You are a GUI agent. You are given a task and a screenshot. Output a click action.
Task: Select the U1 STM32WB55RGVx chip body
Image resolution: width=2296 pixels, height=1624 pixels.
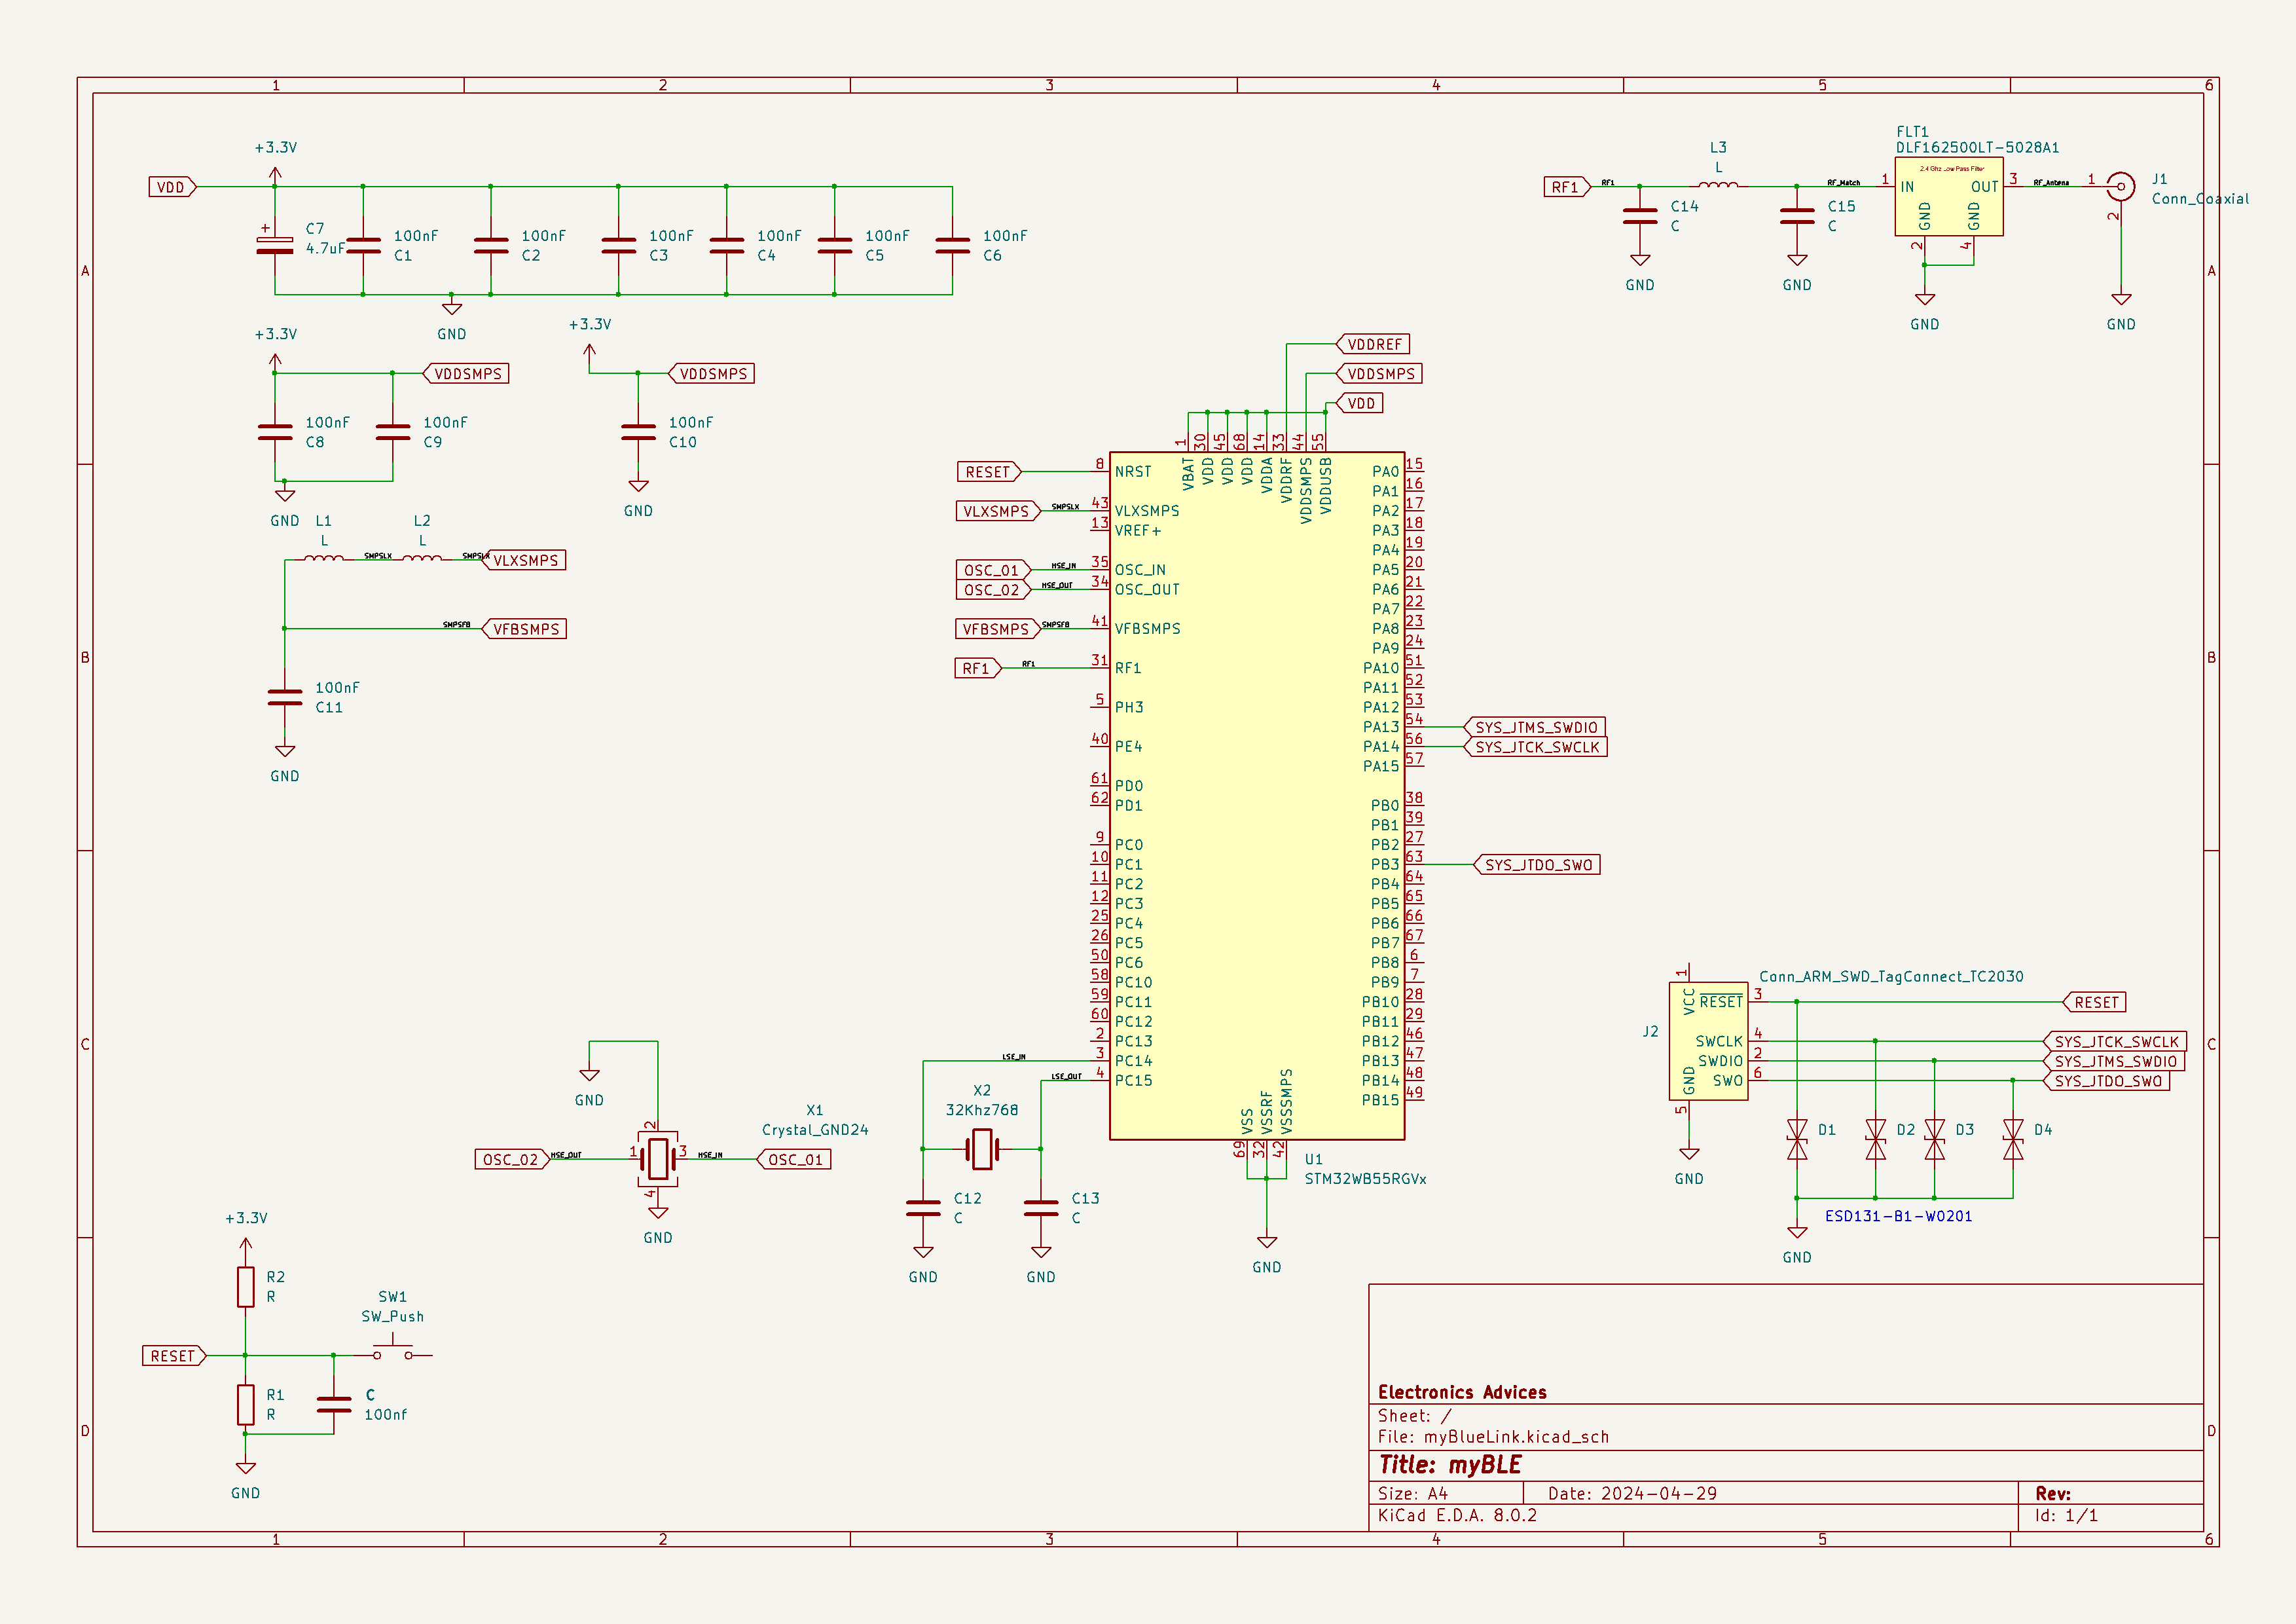click(x=1257, y=795)
